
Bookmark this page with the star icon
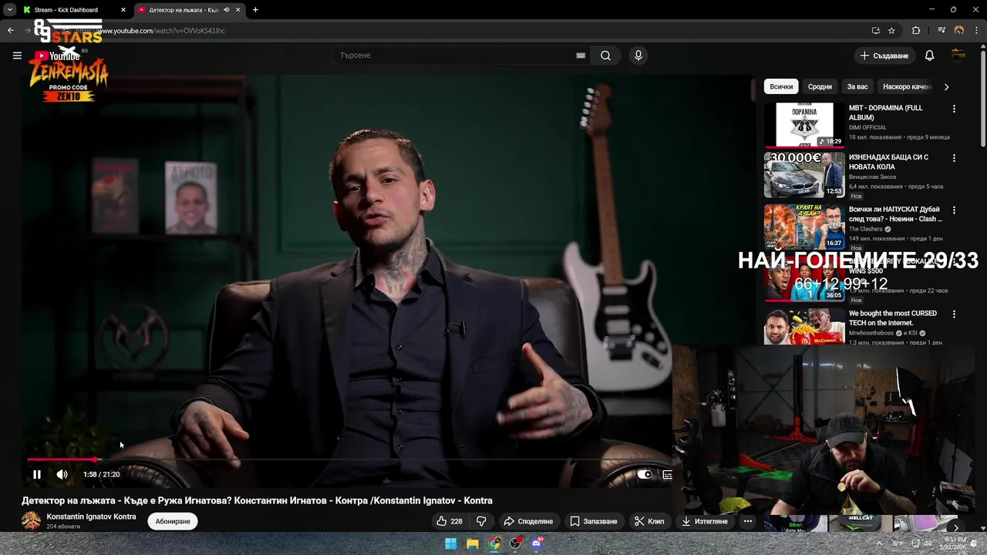pyautogui.click(x=891, y=31)
